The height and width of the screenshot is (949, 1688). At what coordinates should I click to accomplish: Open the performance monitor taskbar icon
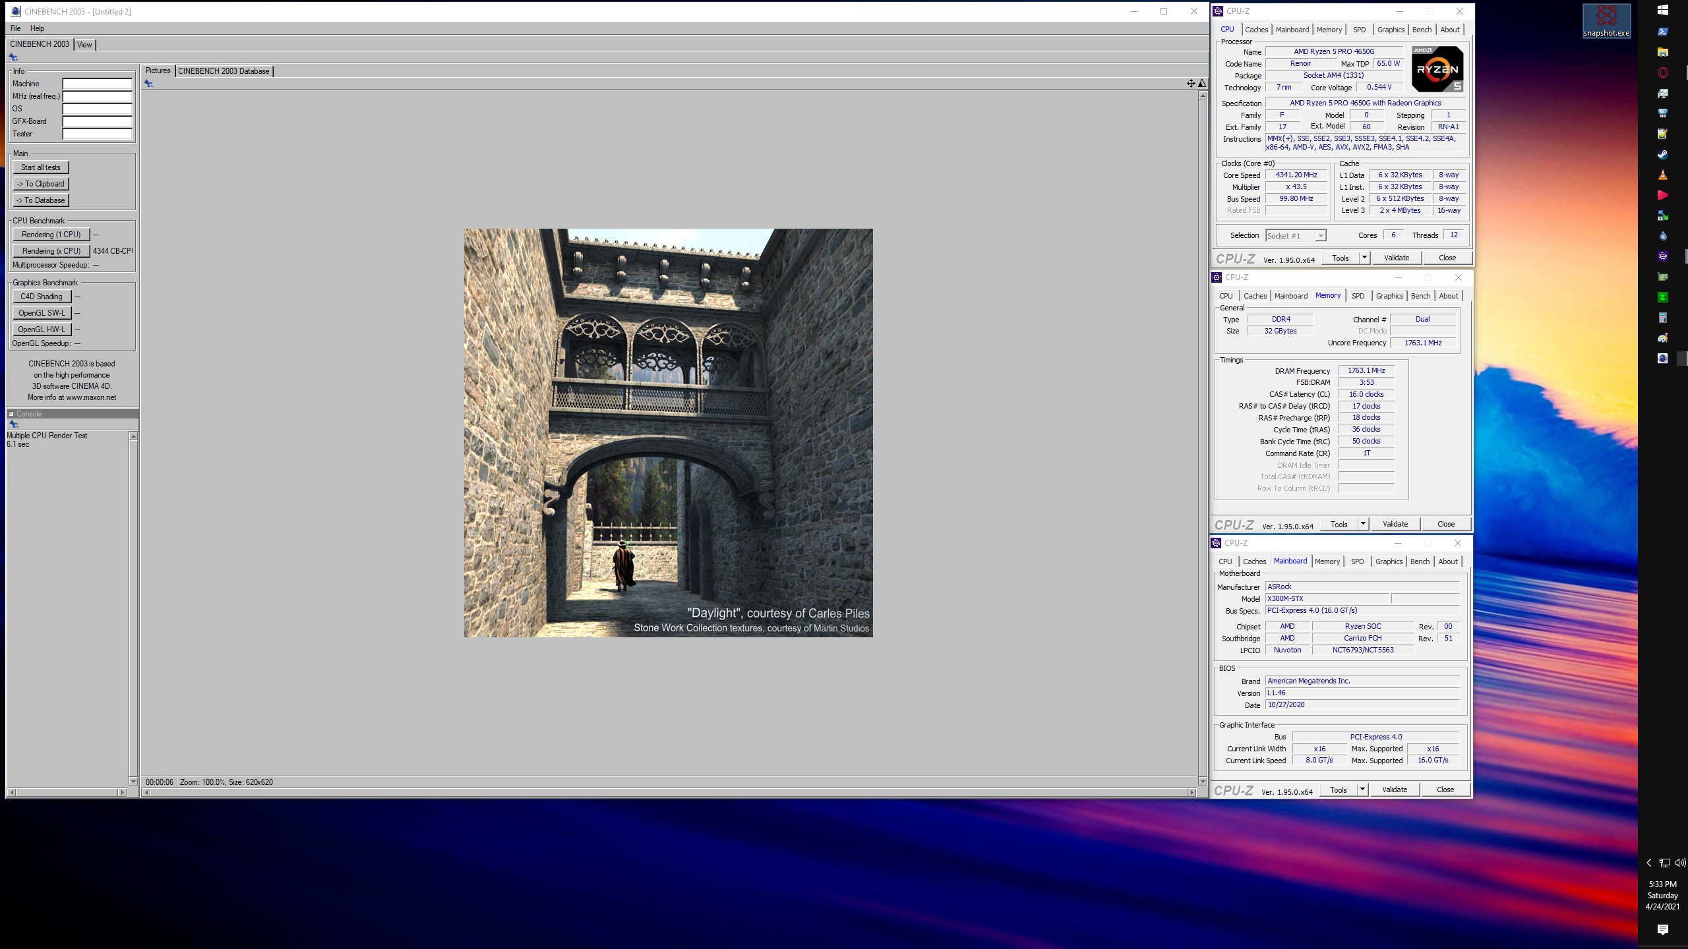point(1663,93)
